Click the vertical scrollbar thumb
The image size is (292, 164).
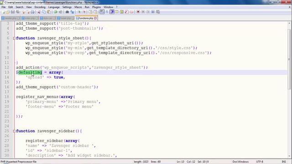[x=289, y=60]
